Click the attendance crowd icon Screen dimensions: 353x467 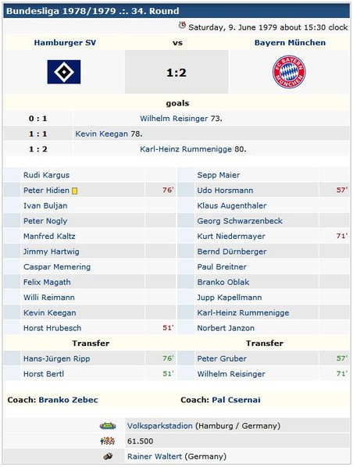coord(108,440)
